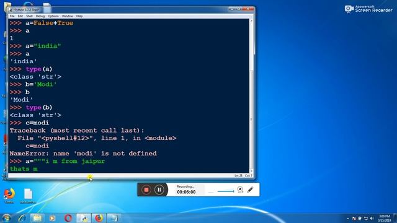Open Windows Explorer from the taskbar
This screenshot has height=223, width=397.
click(37, 218)
